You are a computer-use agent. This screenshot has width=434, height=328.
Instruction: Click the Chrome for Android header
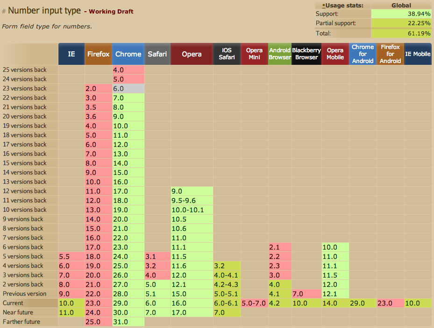(363, 54)
